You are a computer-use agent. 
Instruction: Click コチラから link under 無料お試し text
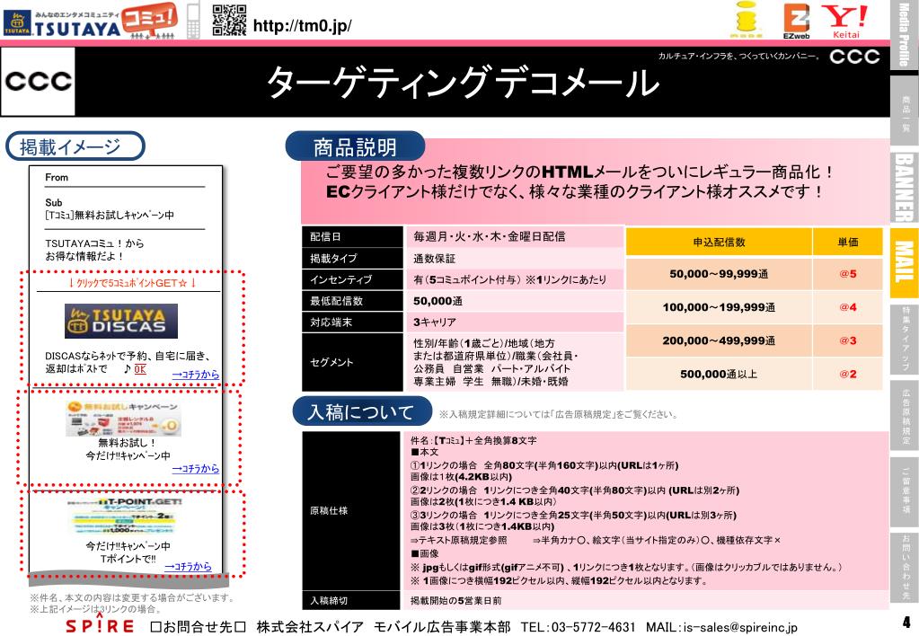click(x=195, y=468)
